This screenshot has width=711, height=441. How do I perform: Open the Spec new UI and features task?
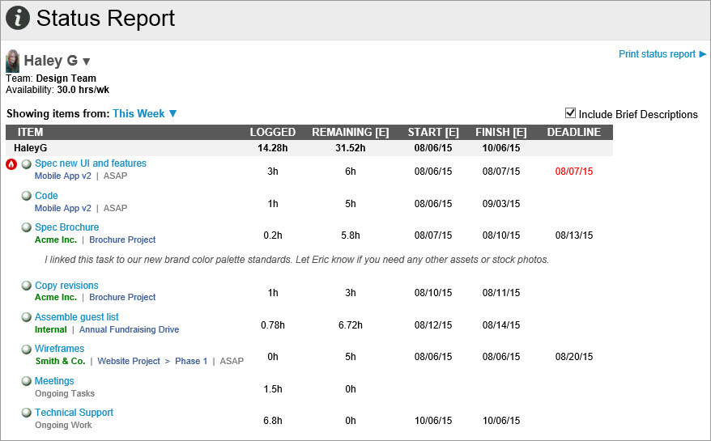(x=91, y=163)
